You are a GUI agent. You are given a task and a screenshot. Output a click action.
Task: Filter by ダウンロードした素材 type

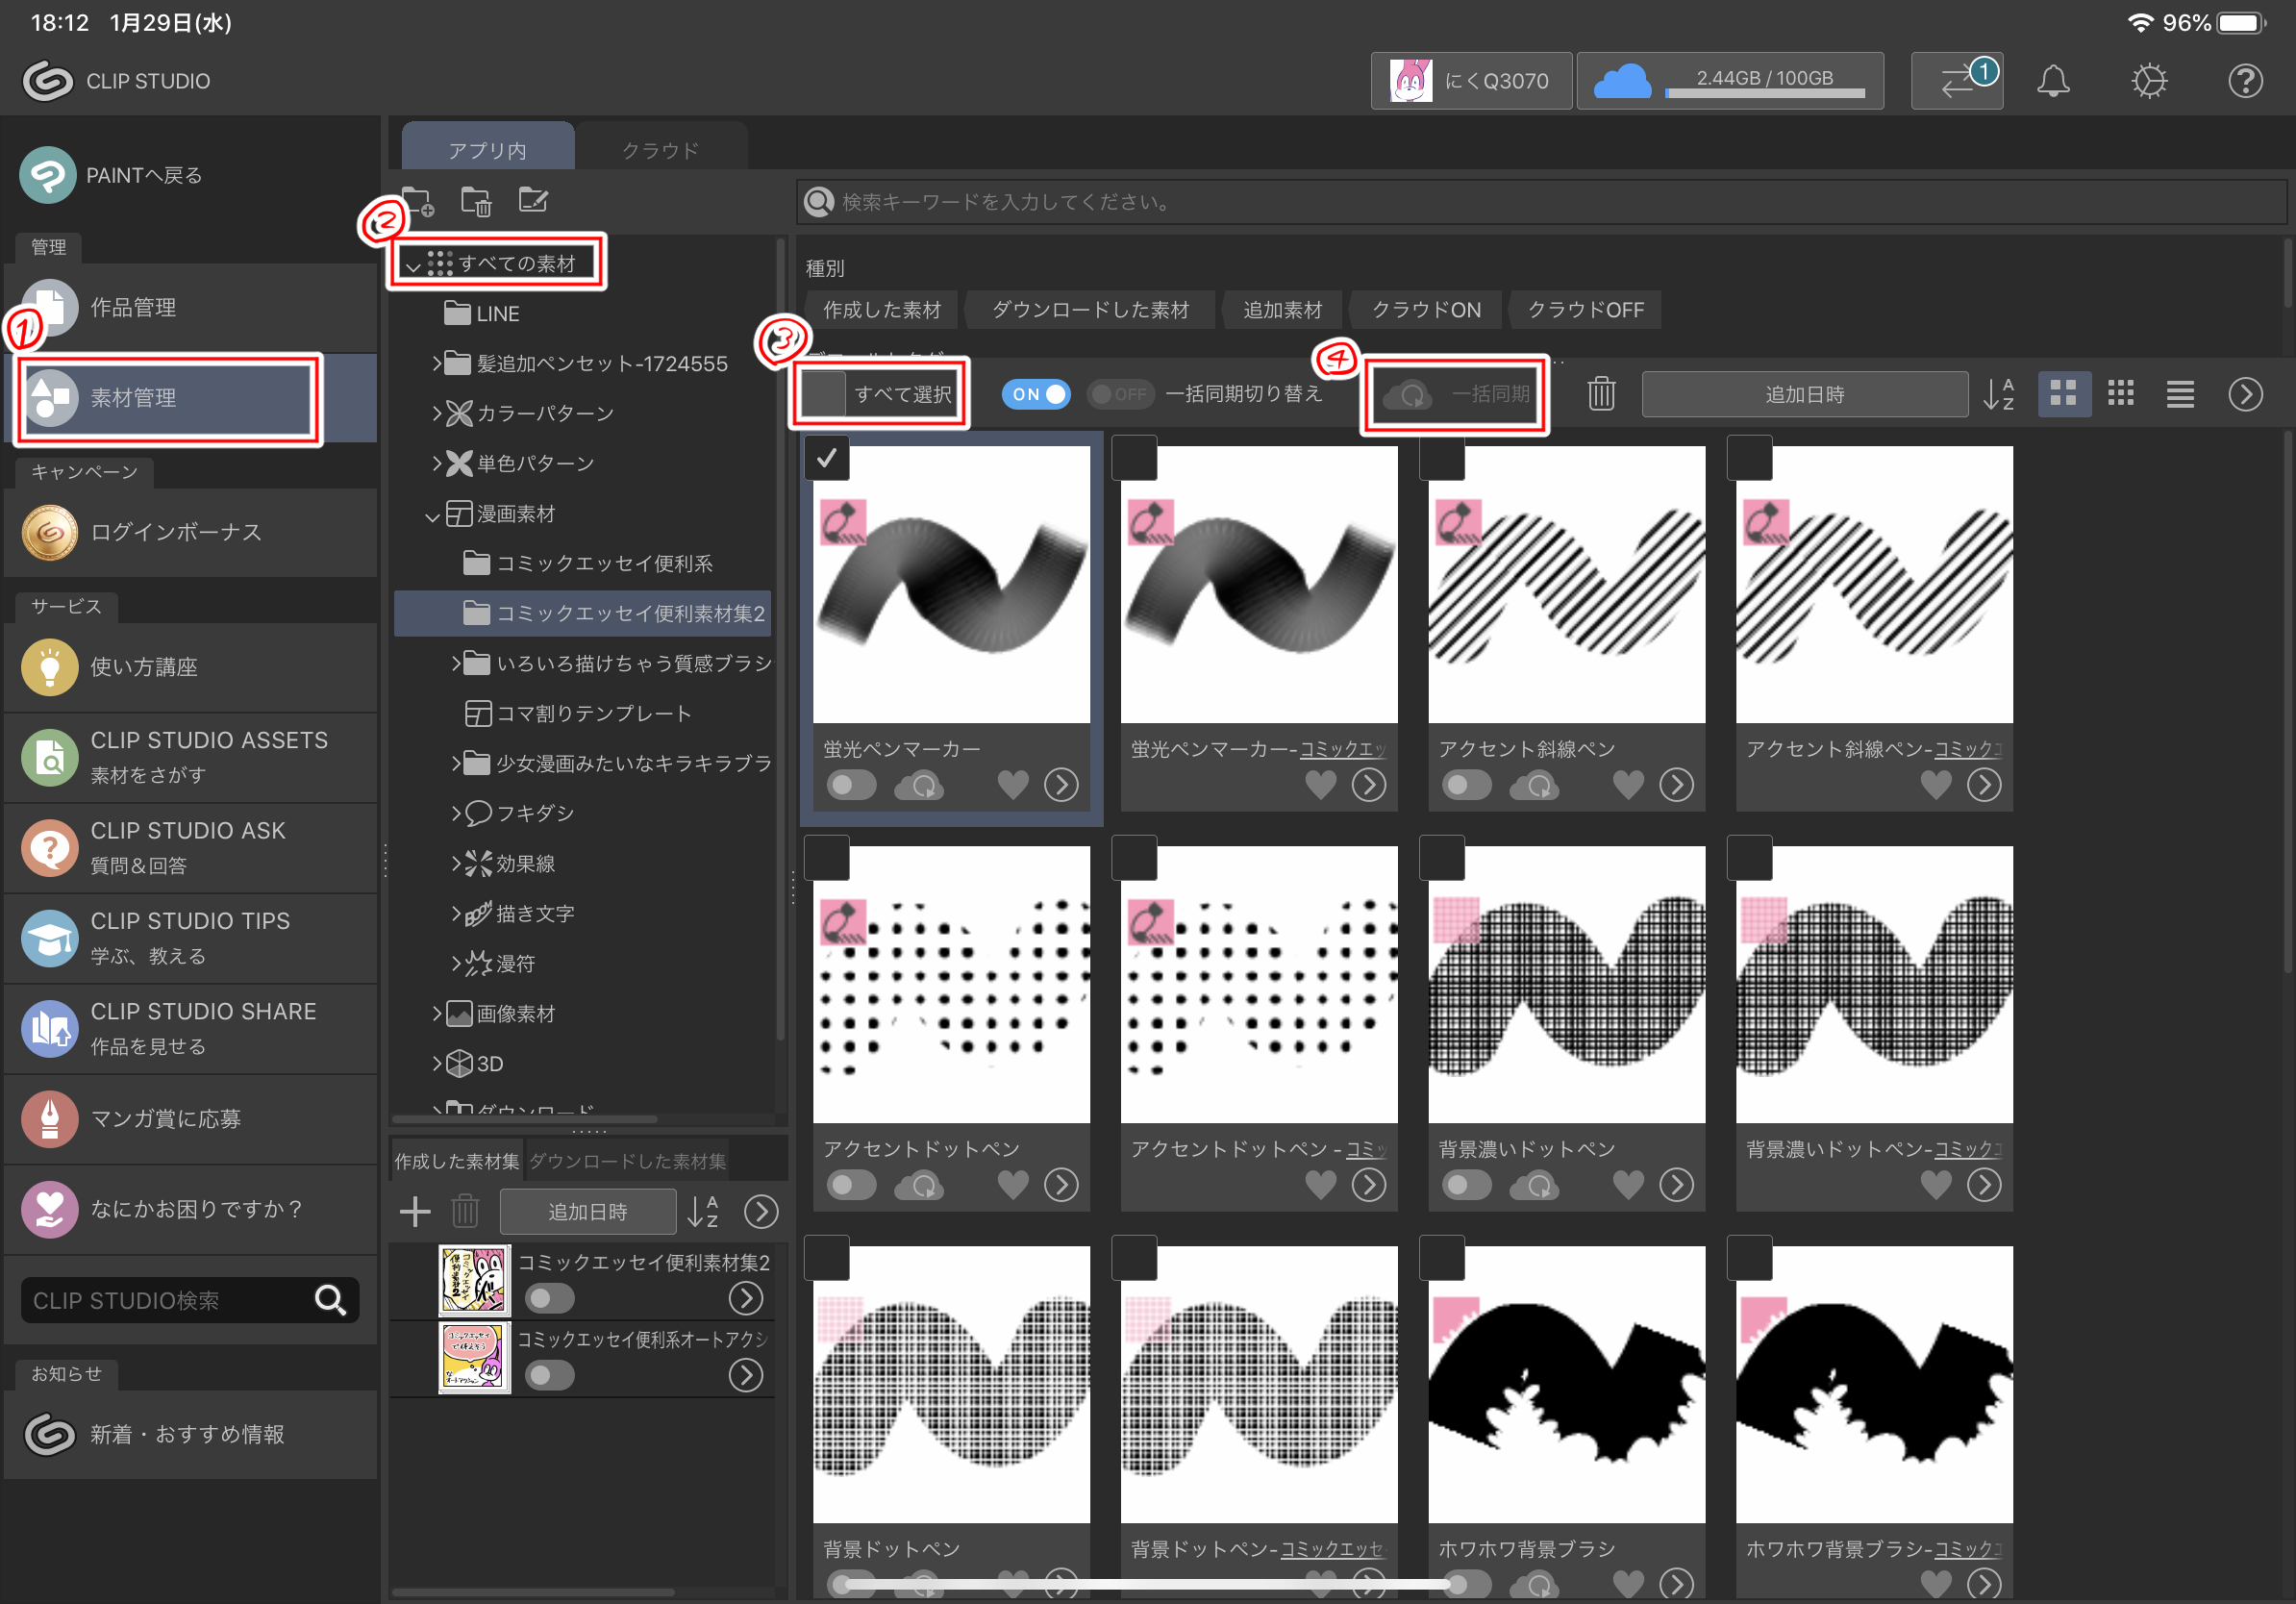1090,310
